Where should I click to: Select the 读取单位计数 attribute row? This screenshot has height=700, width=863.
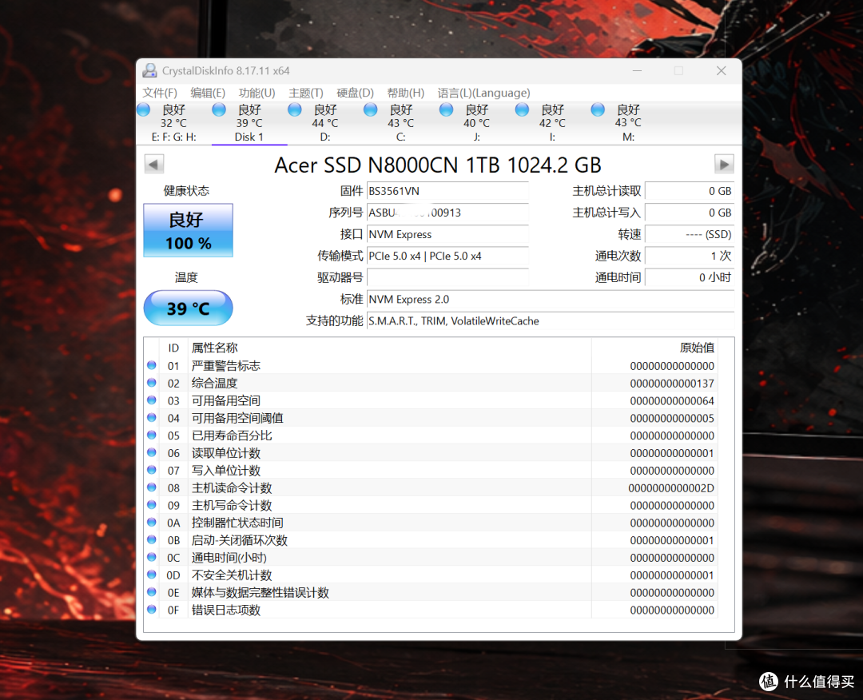pyautogui.click(x=431, y=452)
